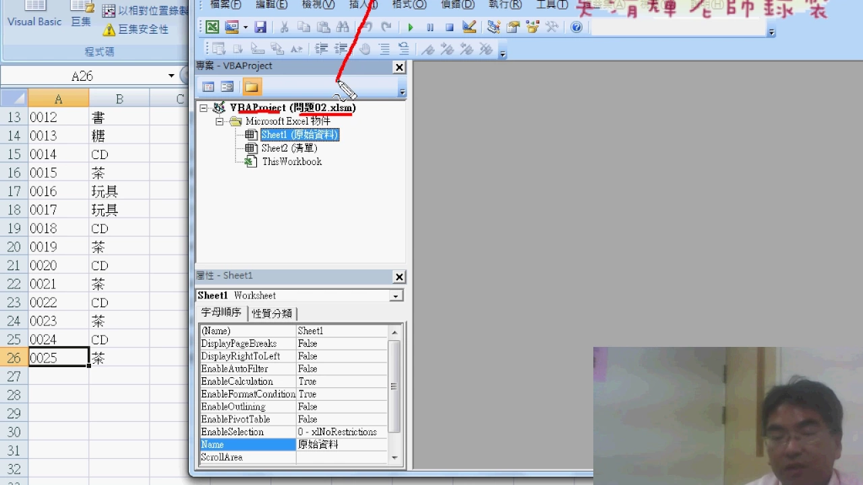863x485 pixels.
Task: Collapse the VBAProject (問題02.xlsm) node
Action: coord(203,108)
